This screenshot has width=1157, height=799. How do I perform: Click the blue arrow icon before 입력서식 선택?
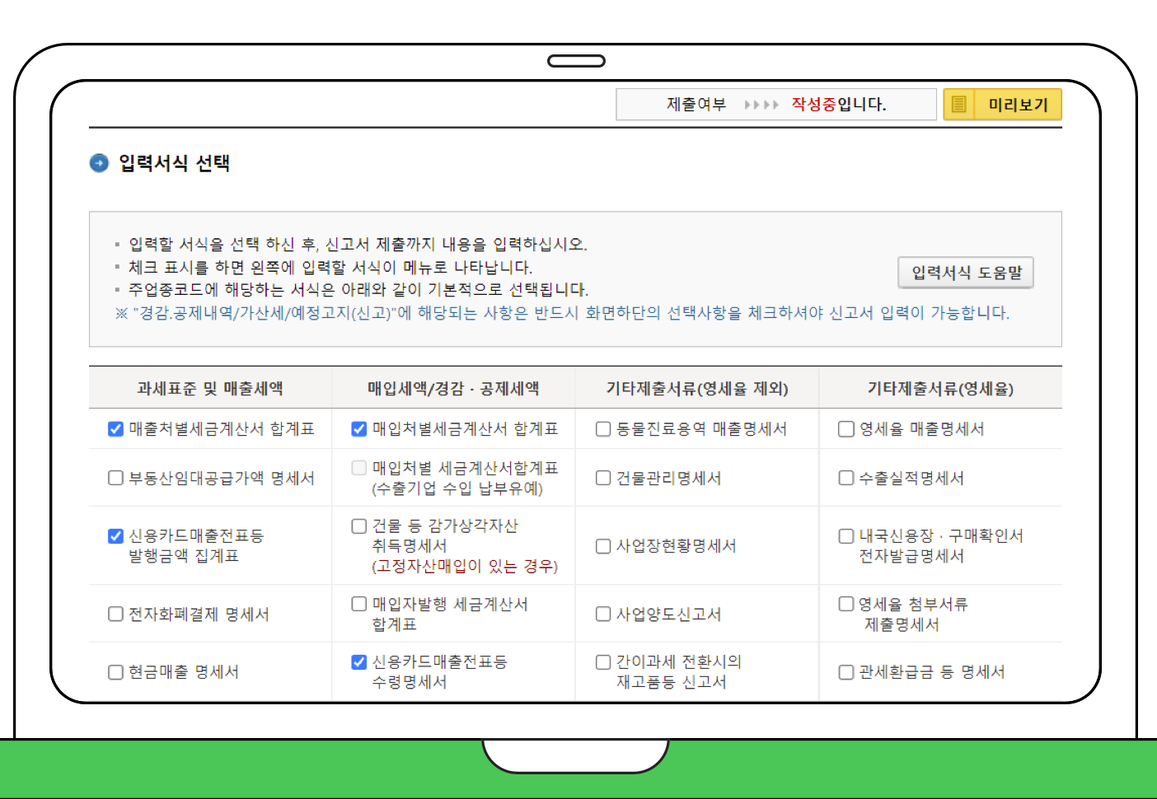pyautogui.click(x=98, y=163)
